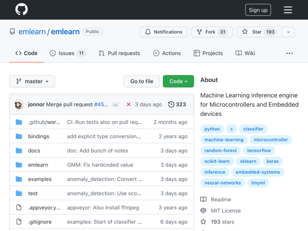Open the .gitignore file
This screenshot has width=308, height=231.
(x=40, y=222)
